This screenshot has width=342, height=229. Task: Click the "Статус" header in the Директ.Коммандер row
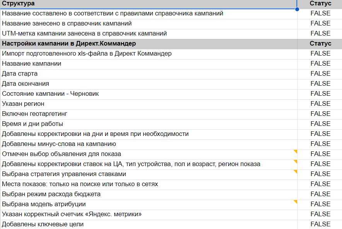coord(320,44)
